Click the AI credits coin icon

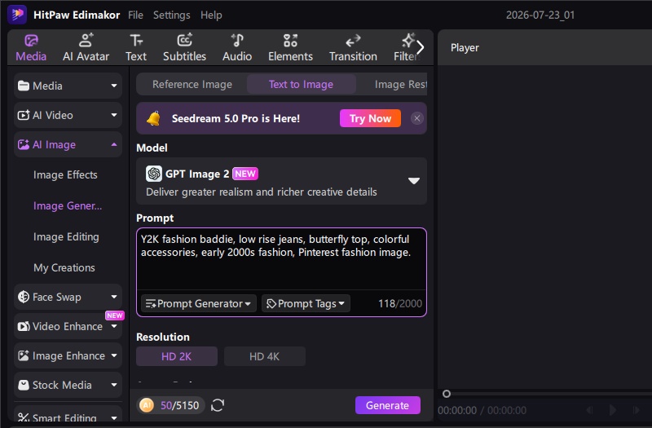point(147,405)
